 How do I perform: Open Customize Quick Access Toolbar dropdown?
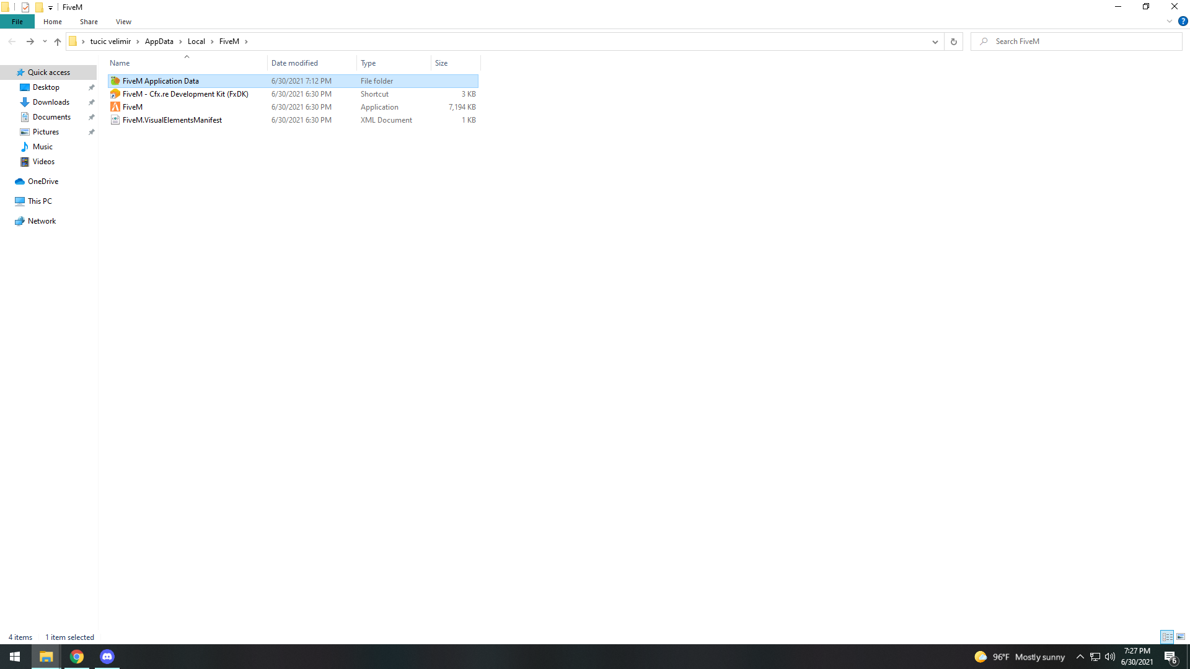point(51,8)
